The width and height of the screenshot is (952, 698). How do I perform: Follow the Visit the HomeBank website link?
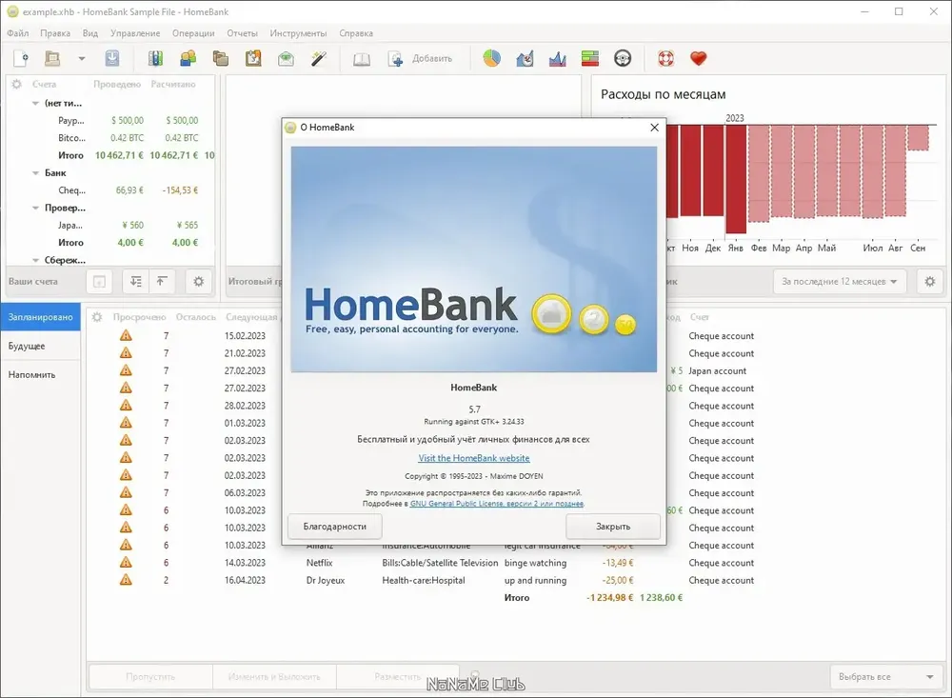coord(473,458)
